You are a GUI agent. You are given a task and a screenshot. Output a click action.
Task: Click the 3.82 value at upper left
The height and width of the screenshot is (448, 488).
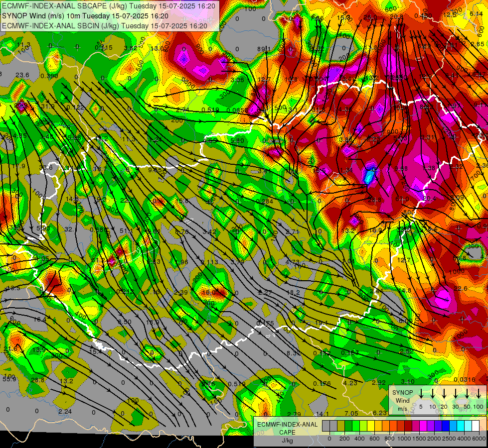pos(131,48)
